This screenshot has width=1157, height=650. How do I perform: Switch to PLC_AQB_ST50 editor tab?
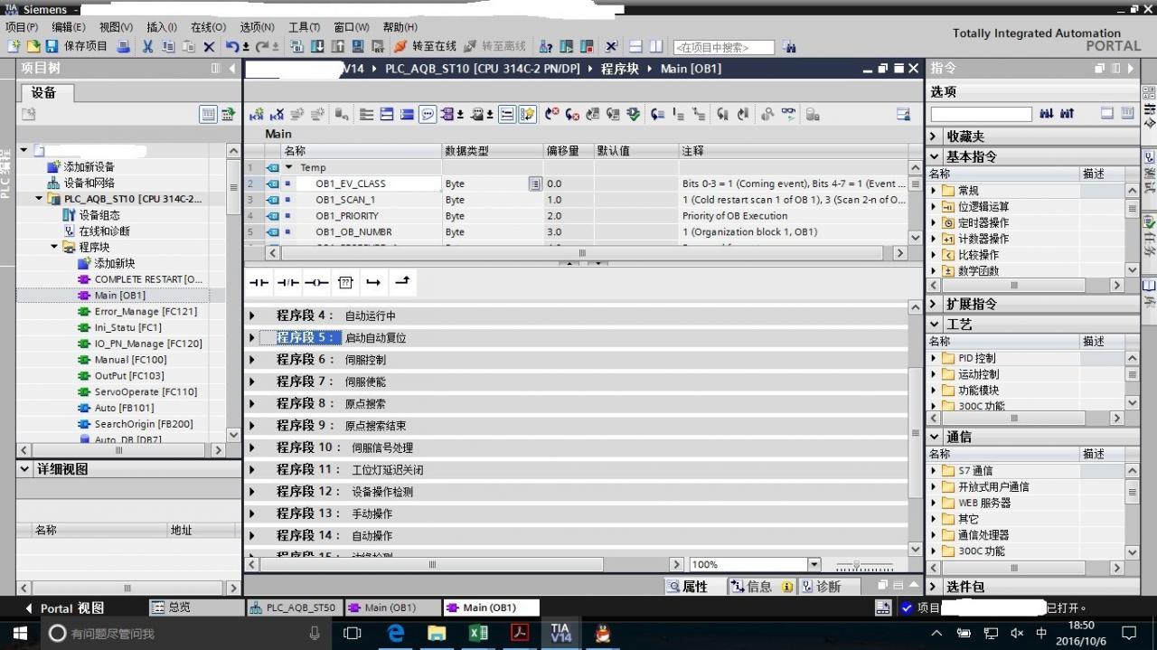tap(293, 608)
